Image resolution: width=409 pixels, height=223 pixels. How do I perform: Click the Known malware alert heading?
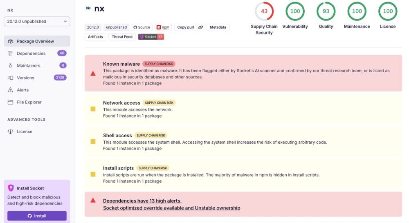tap(121, 64)
